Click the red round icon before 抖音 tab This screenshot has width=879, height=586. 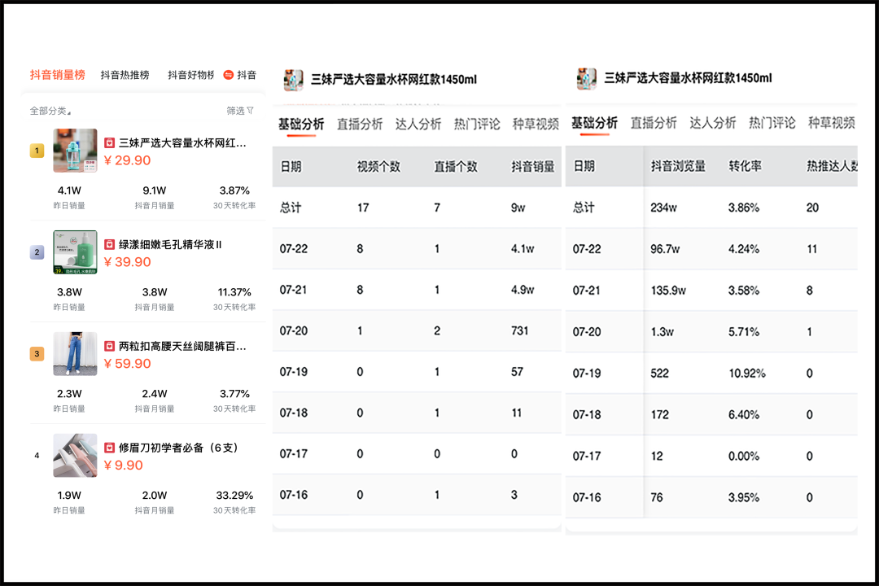(x=229, y=75)
